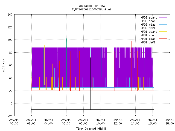175x131 pixels.
Task: Click the NPD1 bias red legend line
Action: point(163,39)
